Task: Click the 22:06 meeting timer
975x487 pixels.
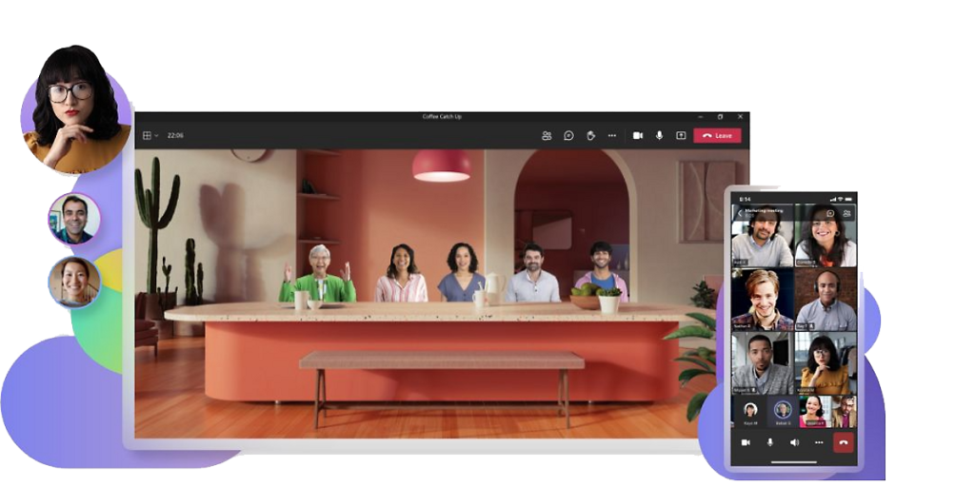Action: tap(175, 135)
